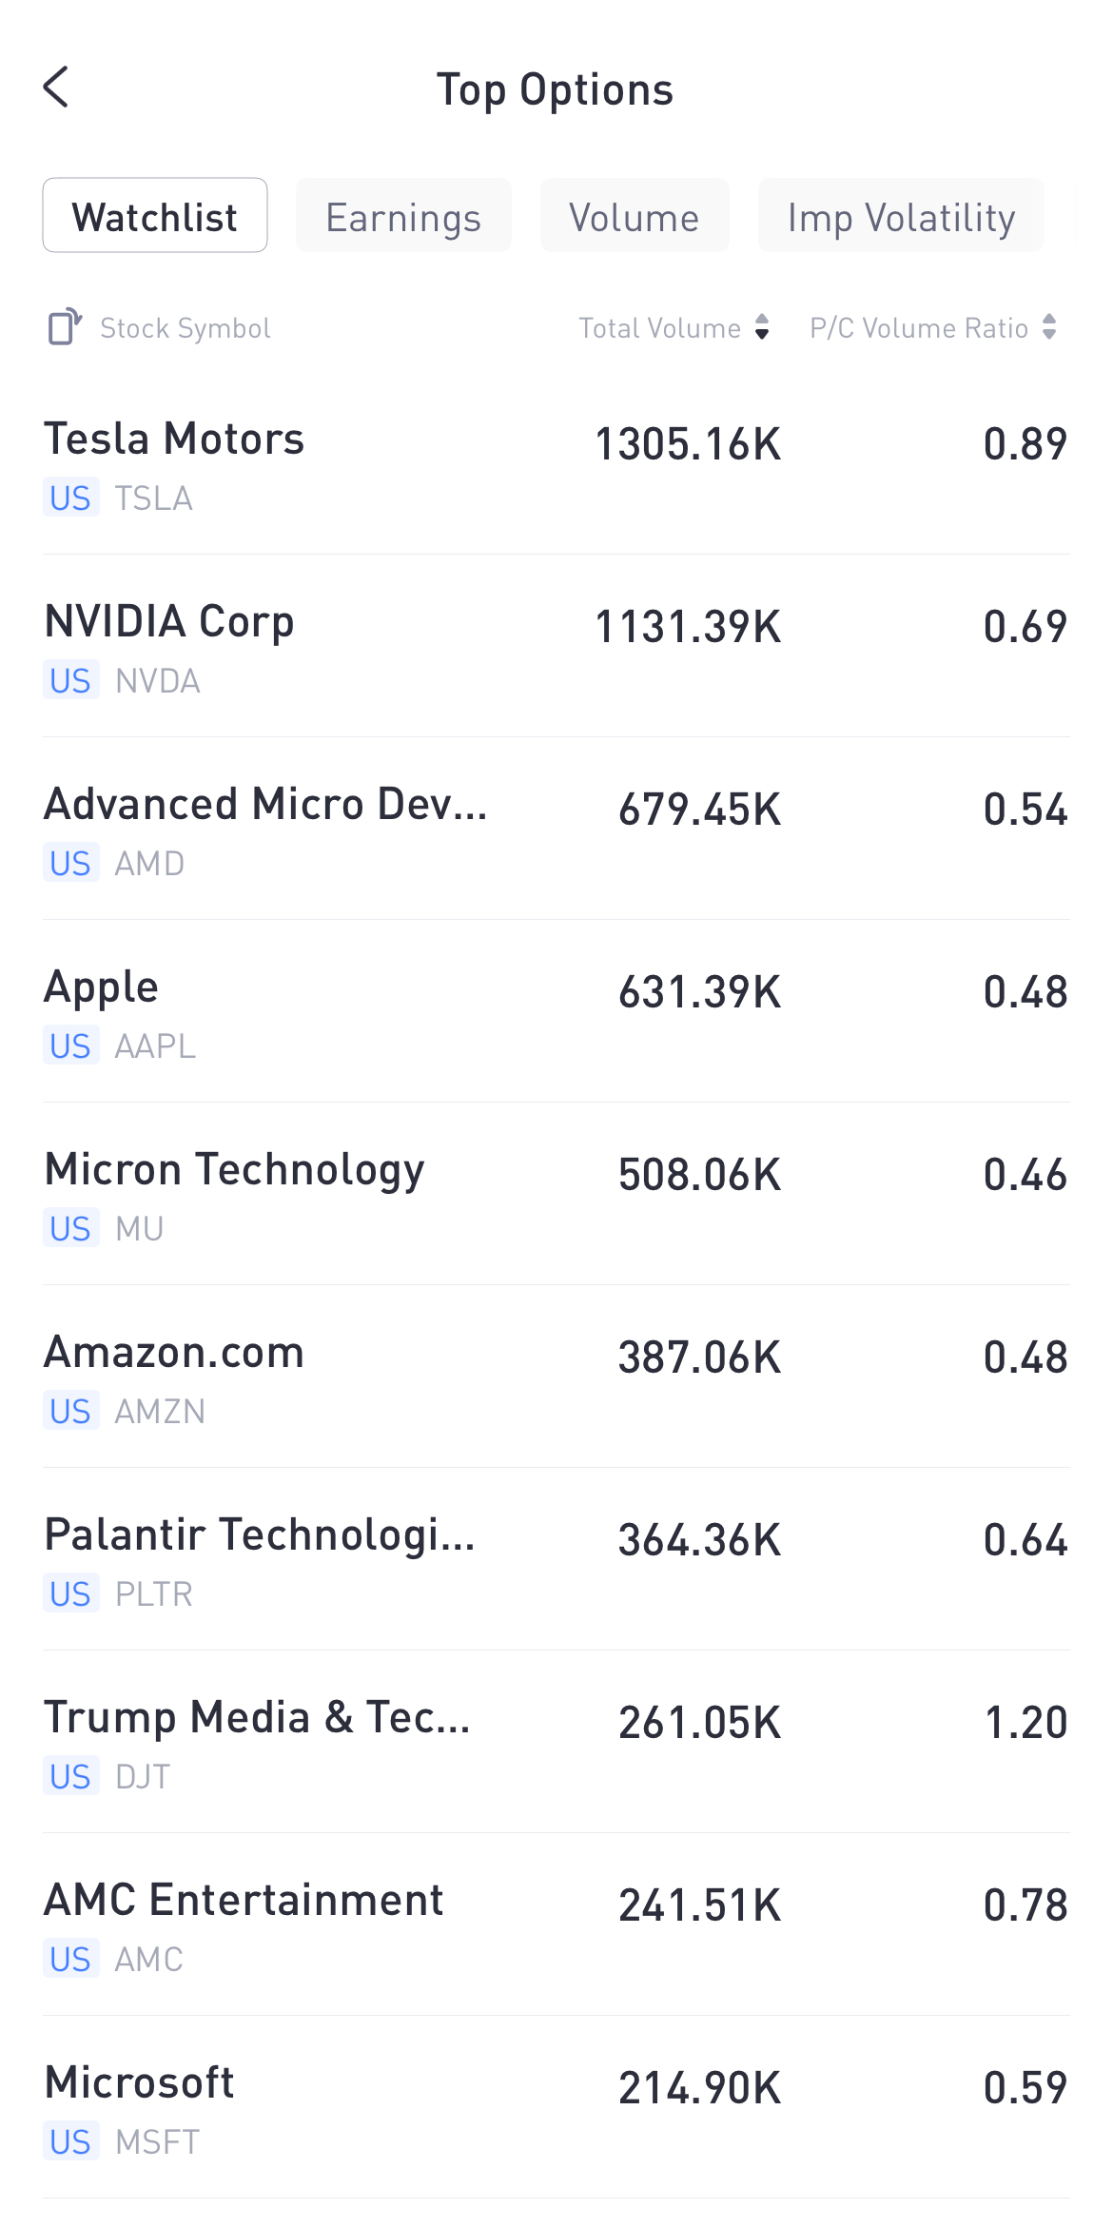The height and width of the screenshot is (2227, 1113).
Task: Open the Imp Volatility tab
Action: [x=900, y=216]
